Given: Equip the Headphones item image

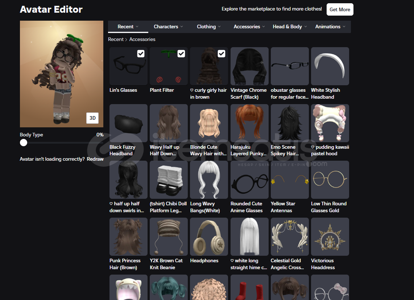Looking at the screenshot, I should click(209, 237).
